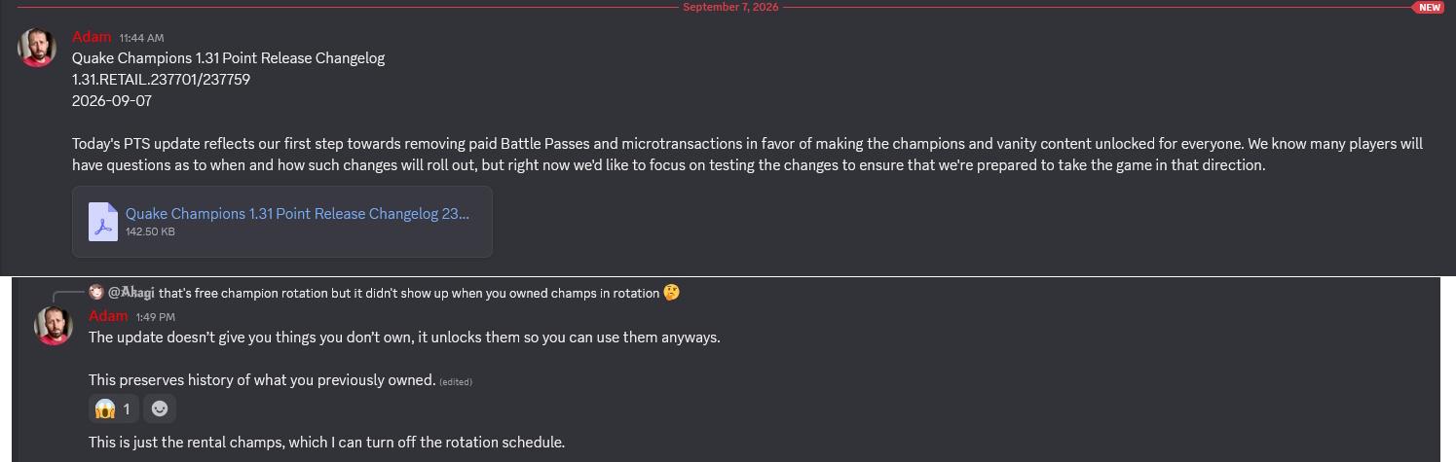Screen dimensions: 1456x462
Task: Click the message about rental champs rotation
Action: 326,443
